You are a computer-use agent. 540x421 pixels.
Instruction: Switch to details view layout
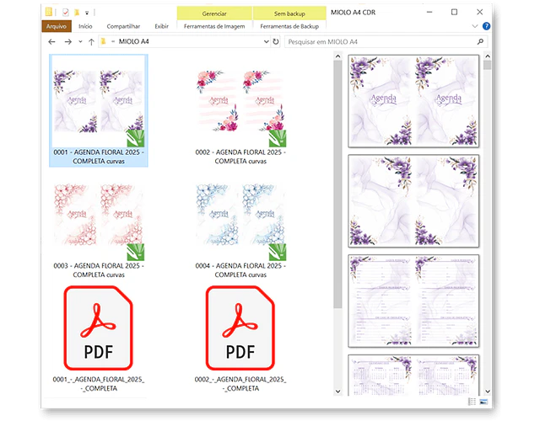pos(471,401)
